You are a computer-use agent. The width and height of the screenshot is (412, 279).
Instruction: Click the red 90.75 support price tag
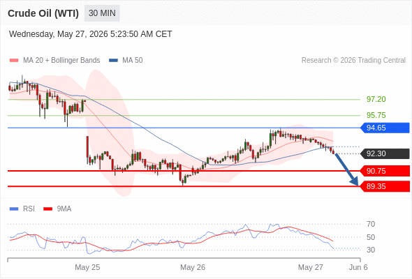click(x=385, y=171)
